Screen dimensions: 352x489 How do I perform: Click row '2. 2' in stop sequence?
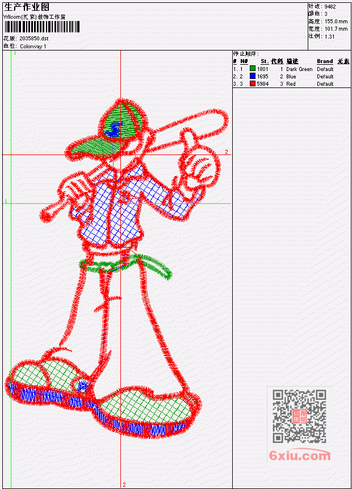[292, 77]
